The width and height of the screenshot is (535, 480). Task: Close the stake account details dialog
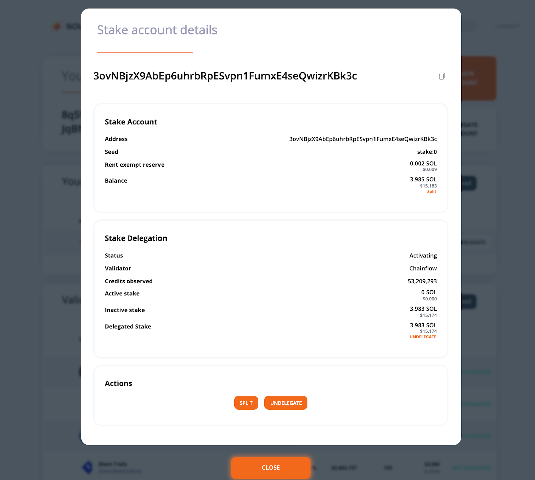[271, 468]
